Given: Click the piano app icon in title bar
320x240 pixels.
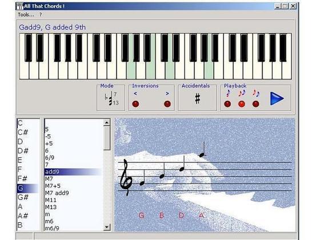Looking at the screenshot, I should tap(20, 6).
